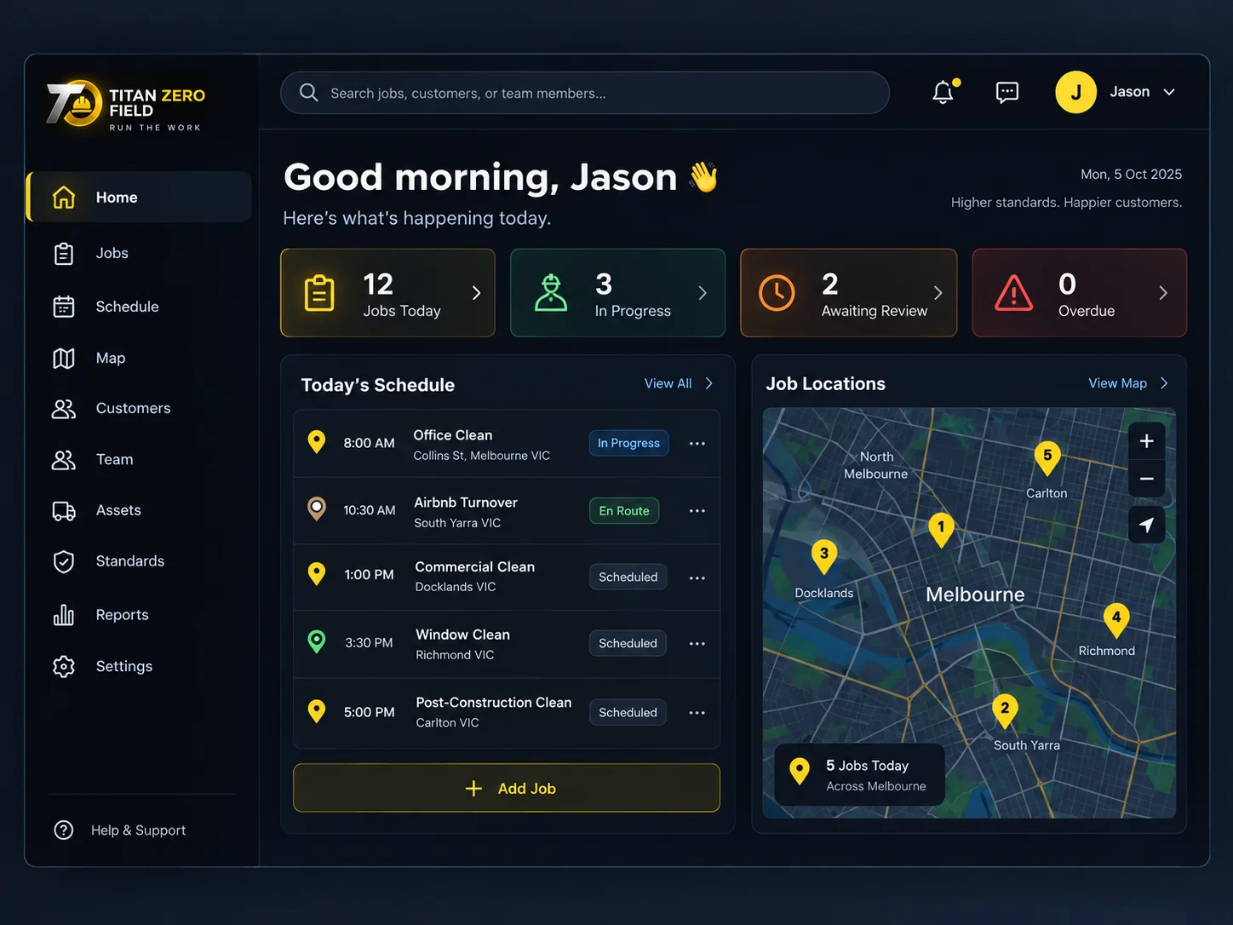The image size is (1233, 925).
Task: Open more options for Post-Construction Clean
Action: [697, 713]
